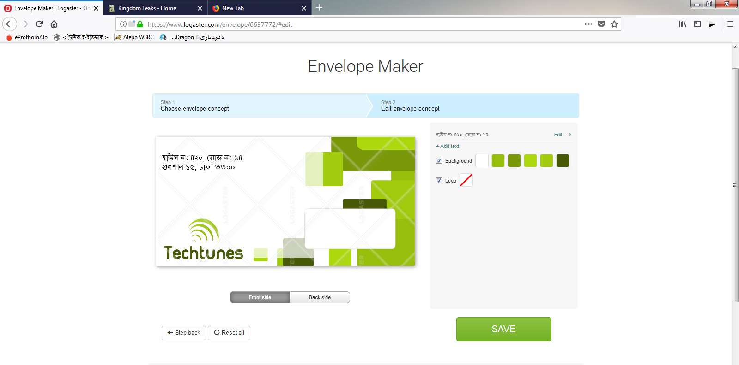
Task: Close the New Tab tab
Action: 304,8
